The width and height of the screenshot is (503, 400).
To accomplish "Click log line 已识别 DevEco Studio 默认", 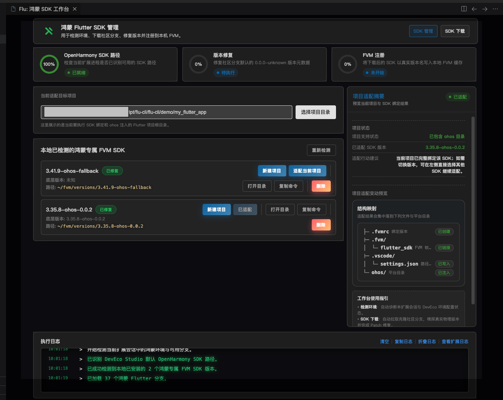I will [x=153, y=359].
